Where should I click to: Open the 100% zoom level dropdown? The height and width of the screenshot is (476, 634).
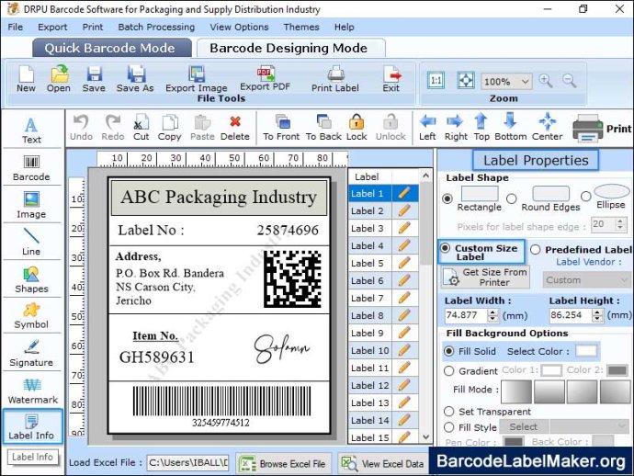pos(506,82)
